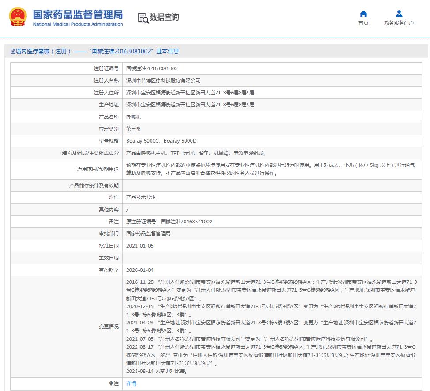Open the 详情 link in the 注 row

pos(131,383)
